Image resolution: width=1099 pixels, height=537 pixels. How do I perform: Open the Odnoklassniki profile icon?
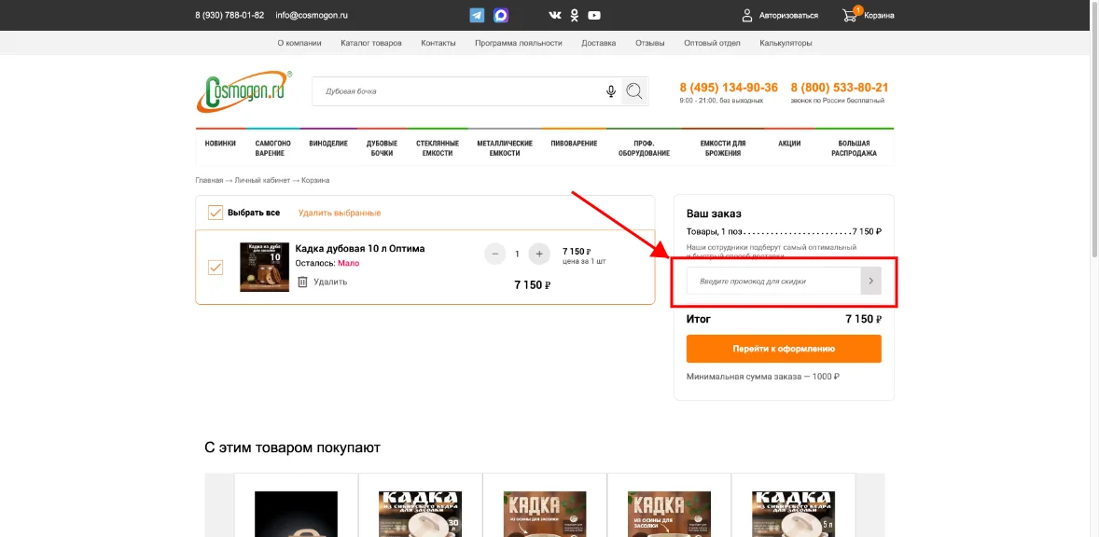tap(574, 15)
